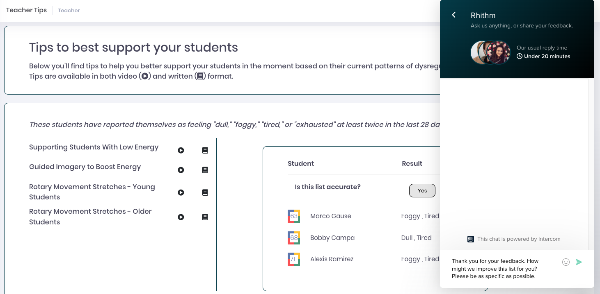The width and height of the screenshot is (600, 294).
Task: Play Supporting Students With Low Energy video
Action: point(181,150)
